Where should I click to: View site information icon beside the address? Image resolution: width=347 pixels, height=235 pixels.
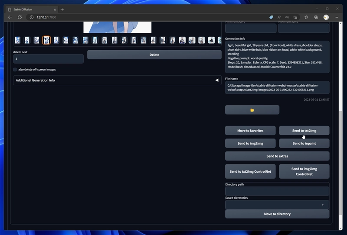coord(32,17)
